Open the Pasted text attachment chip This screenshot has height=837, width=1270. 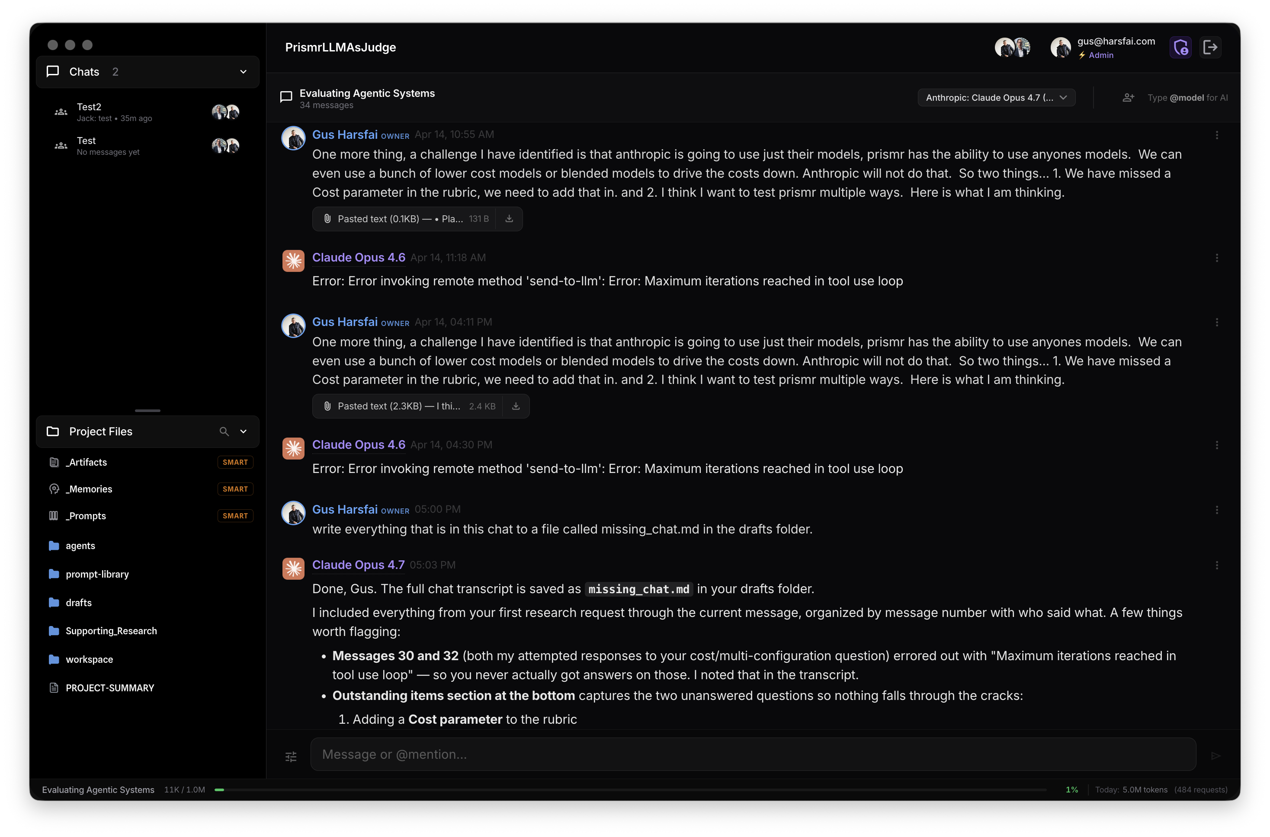tap(406, 218)
